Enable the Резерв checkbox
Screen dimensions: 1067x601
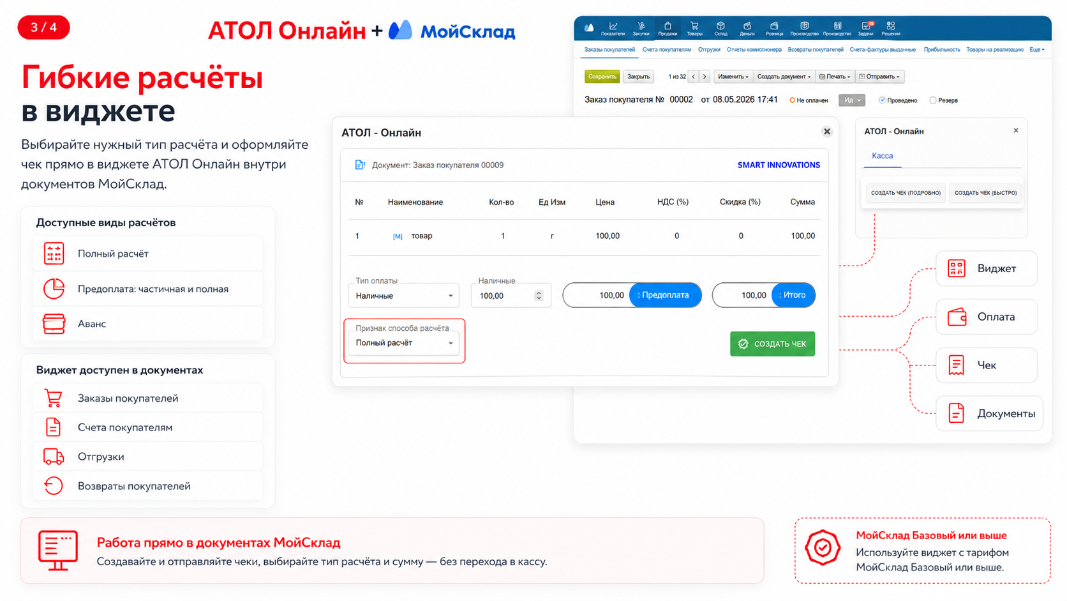pyautogui.click(x=933, y=100)
